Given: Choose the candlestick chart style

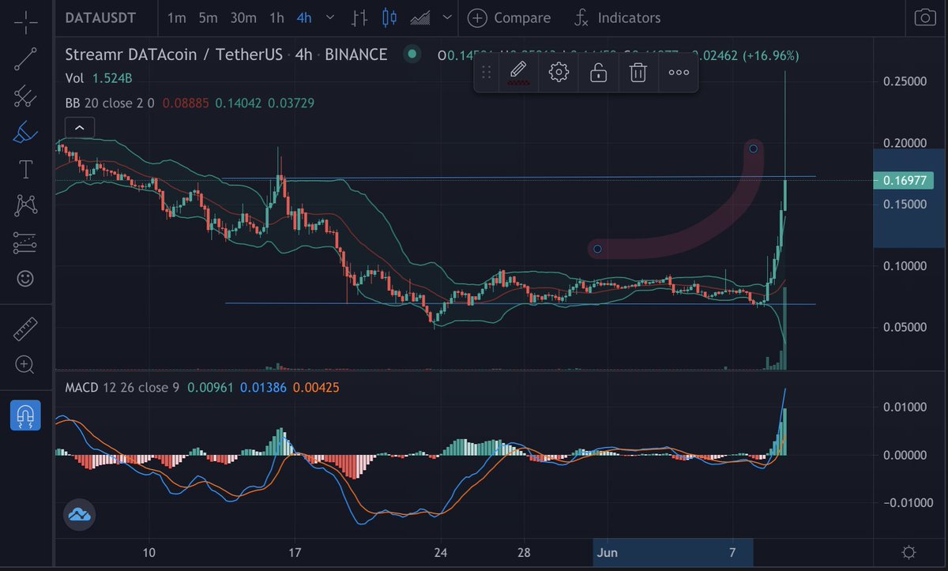Looking at the screenshot, I should click(x=389, y=17).
